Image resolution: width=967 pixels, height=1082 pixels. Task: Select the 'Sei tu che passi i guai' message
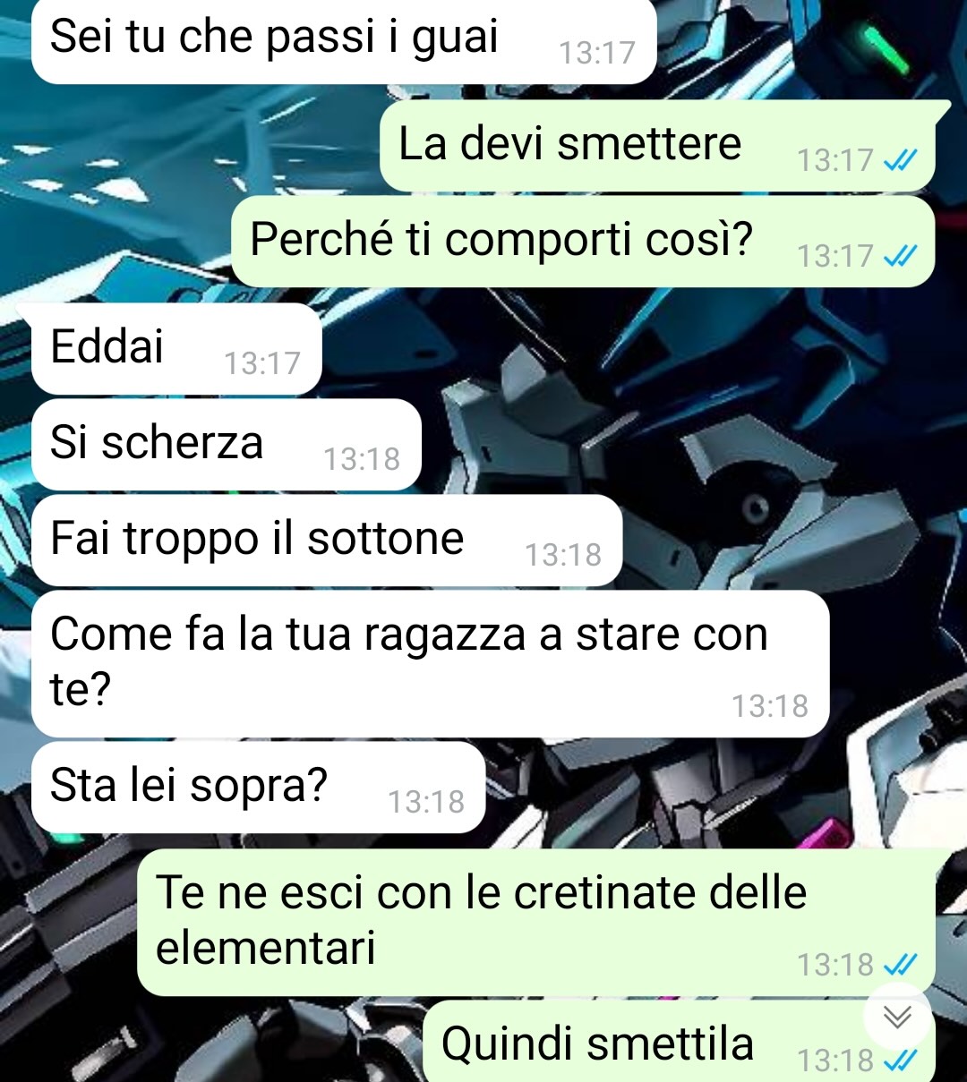pos(344,40)
